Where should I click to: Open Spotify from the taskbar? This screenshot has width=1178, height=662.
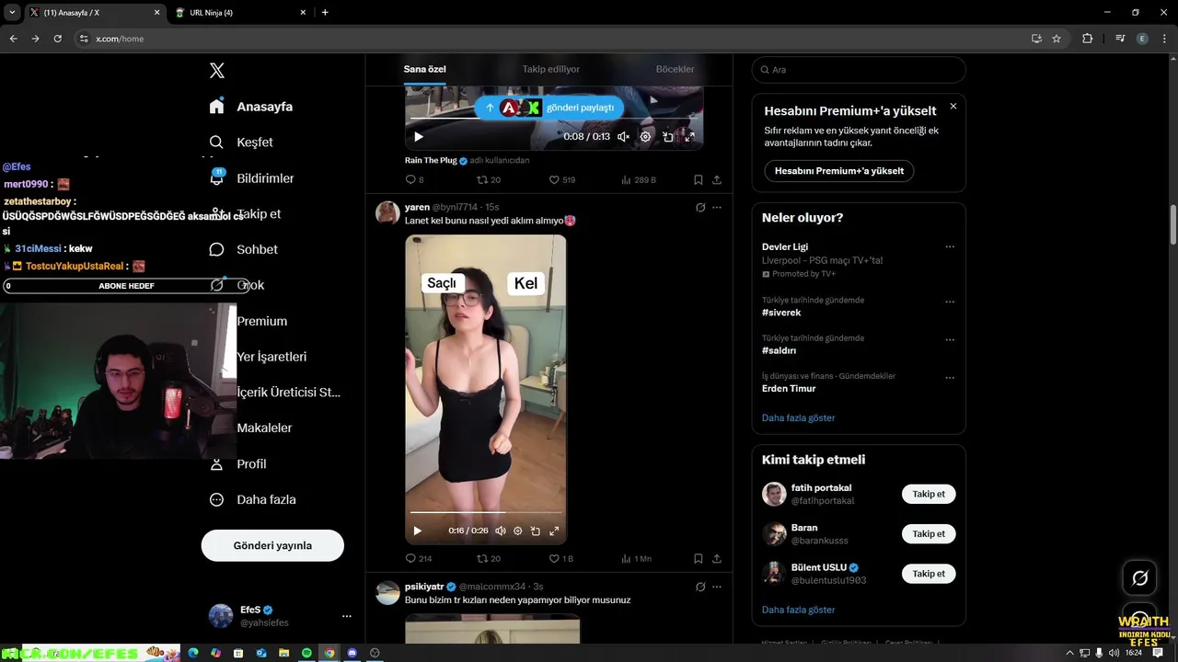(x=306, y=653)
